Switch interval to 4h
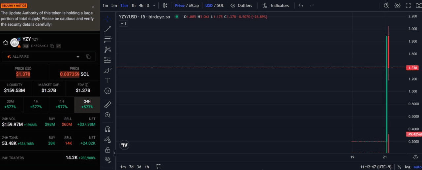This screenshot has width=422, height=170. click(x=141, y=5)
